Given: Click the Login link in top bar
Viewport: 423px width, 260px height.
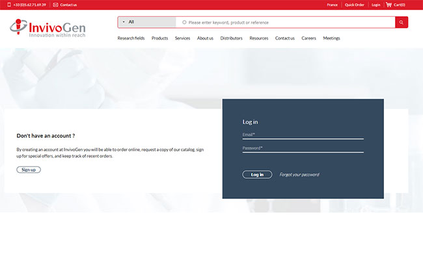Looking at the screenshot, I should [x=375, y=5].
